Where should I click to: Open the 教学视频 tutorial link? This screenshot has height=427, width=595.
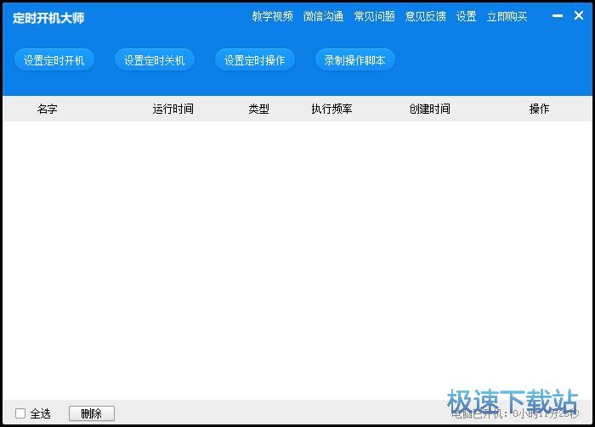pos(272,16)
